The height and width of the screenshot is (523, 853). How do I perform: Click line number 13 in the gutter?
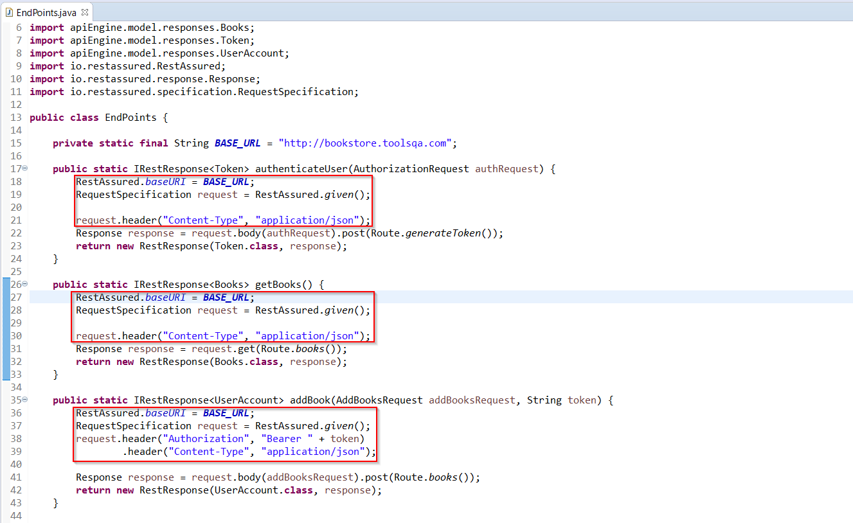point(16,118)
